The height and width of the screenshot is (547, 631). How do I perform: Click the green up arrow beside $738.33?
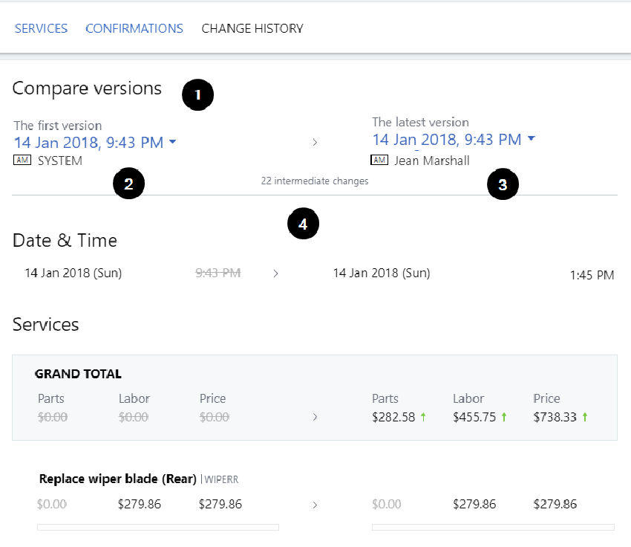click(585, 418)
